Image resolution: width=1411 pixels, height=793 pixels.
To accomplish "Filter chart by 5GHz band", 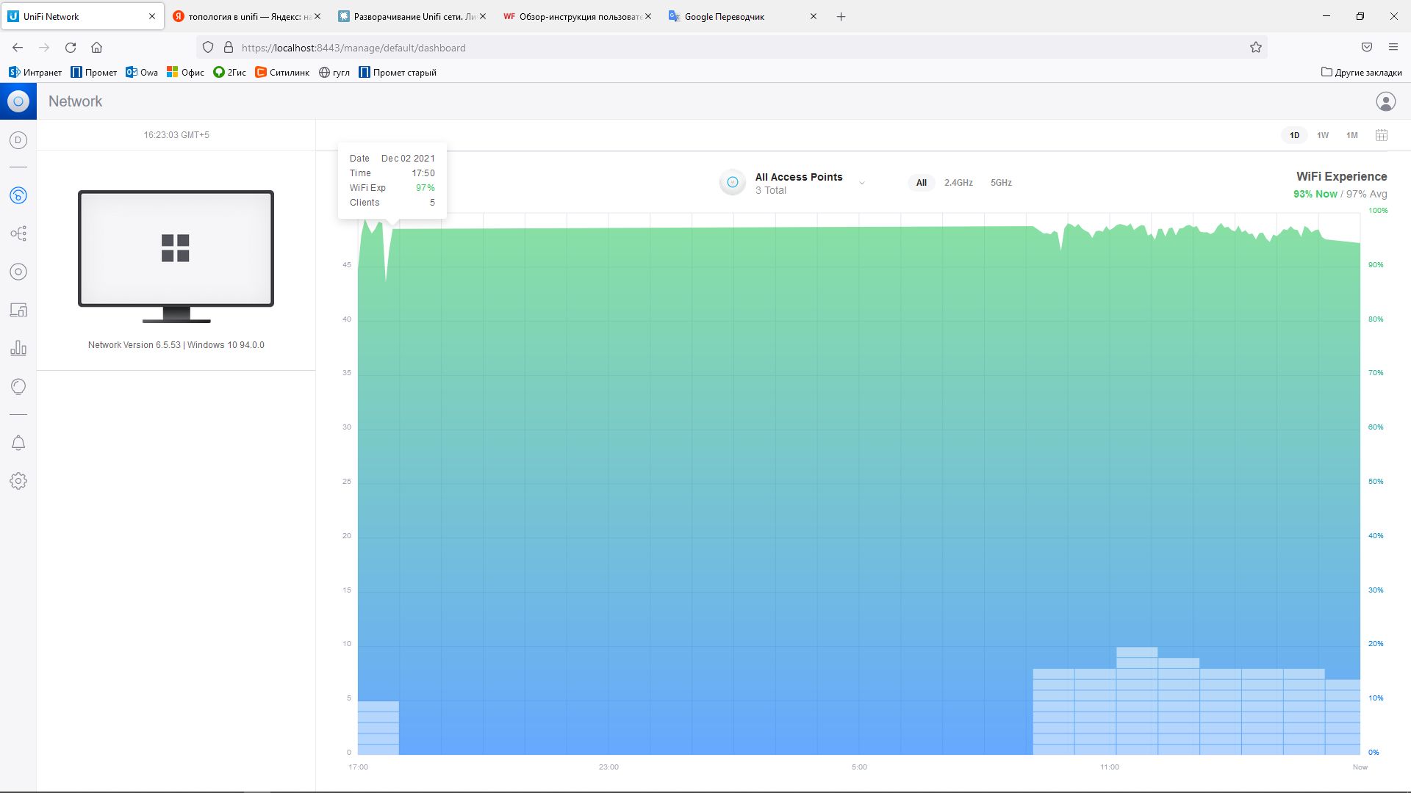I will click(x=1001, y=183).
